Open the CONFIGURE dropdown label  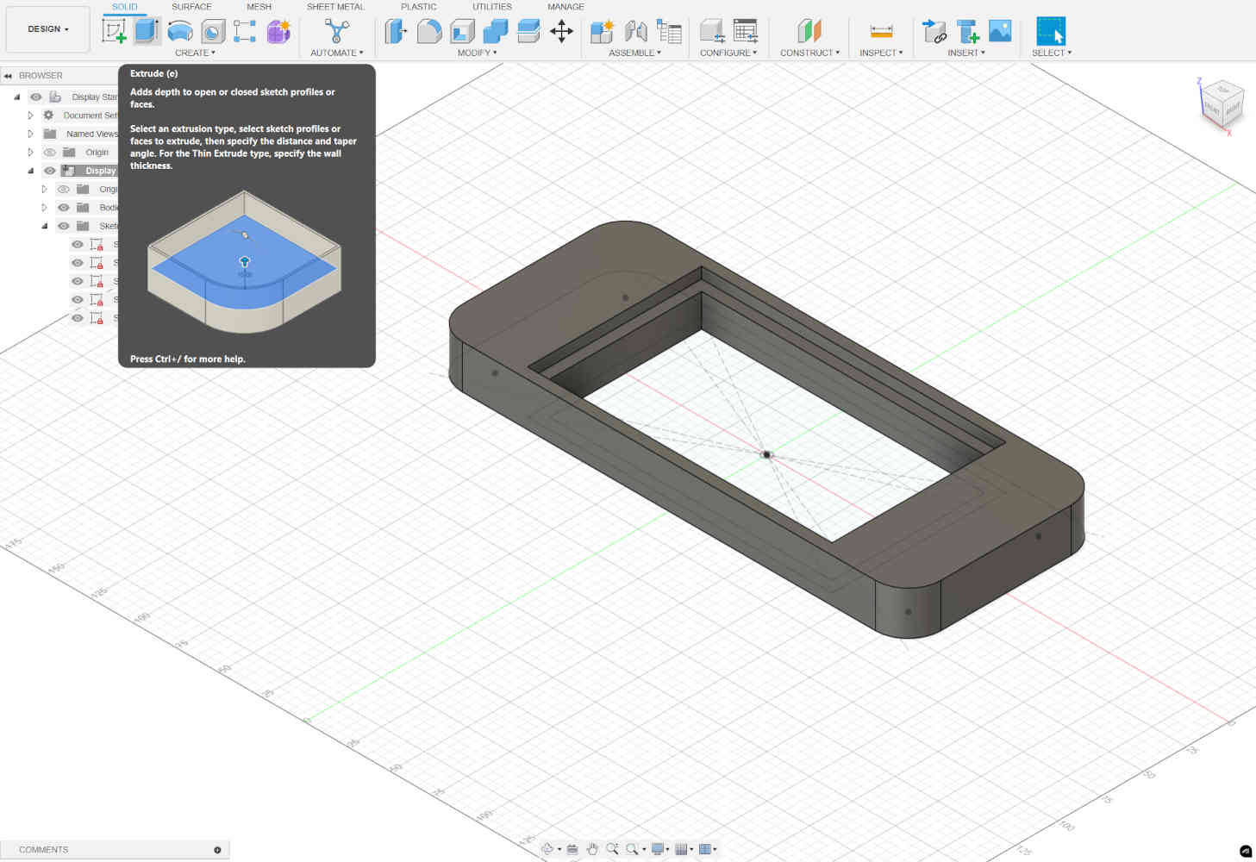click(x=728, y=53)
